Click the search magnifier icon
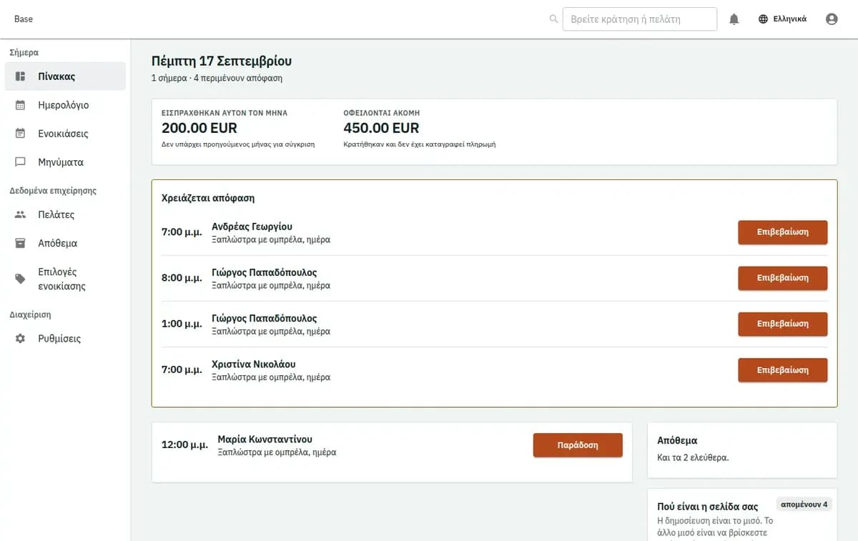The width and height of the screenshot is (858, 541). [x=553, y=19]
